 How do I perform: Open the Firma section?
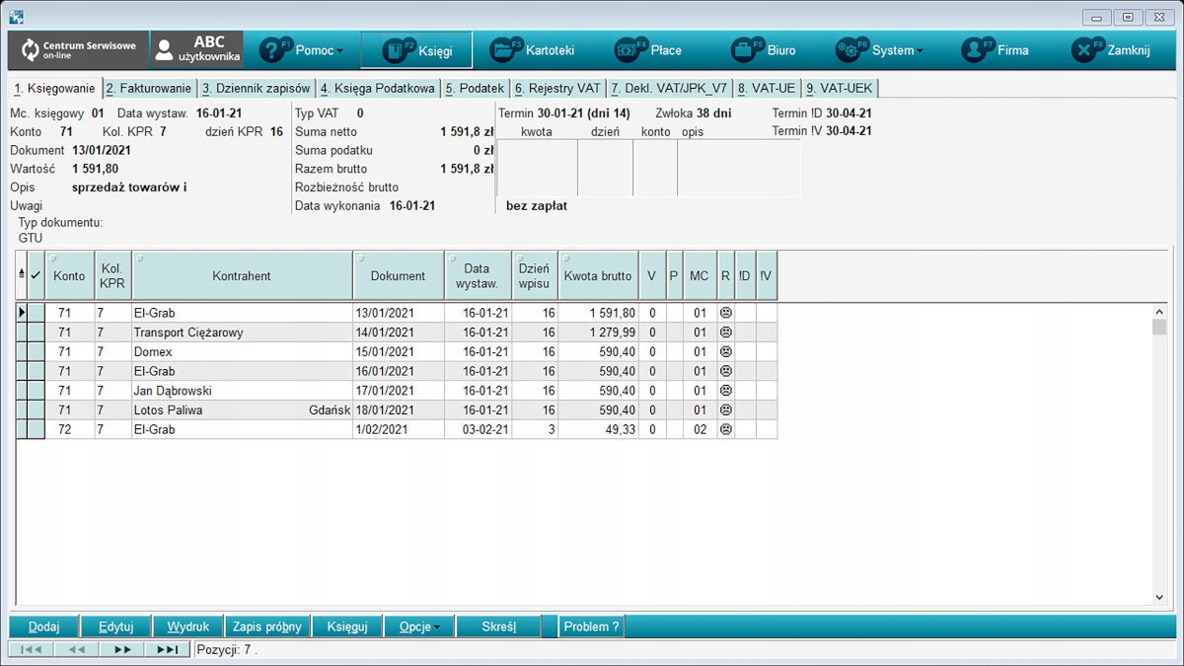[x=996, y=50]
